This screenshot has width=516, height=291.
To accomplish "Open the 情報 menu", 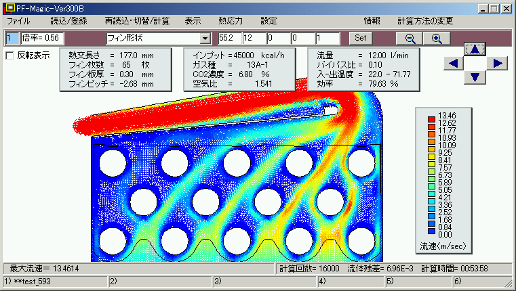I will (x=372, y=21).
